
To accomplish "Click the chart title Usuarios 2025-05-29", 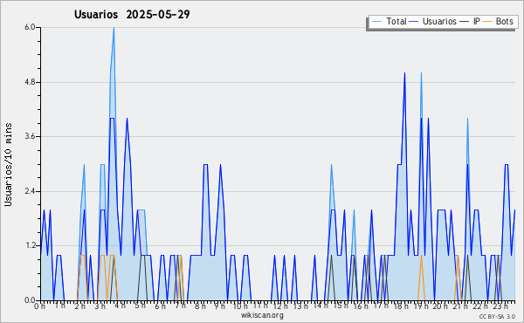I will tap(132, 14).
